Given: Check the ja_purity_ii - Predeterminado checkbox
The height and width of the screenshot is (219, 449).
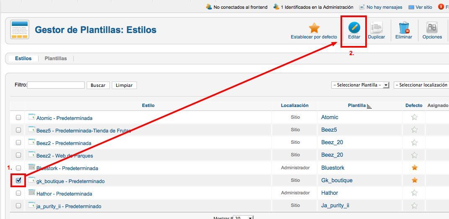Looking at the screenshot, I should 18,206.
